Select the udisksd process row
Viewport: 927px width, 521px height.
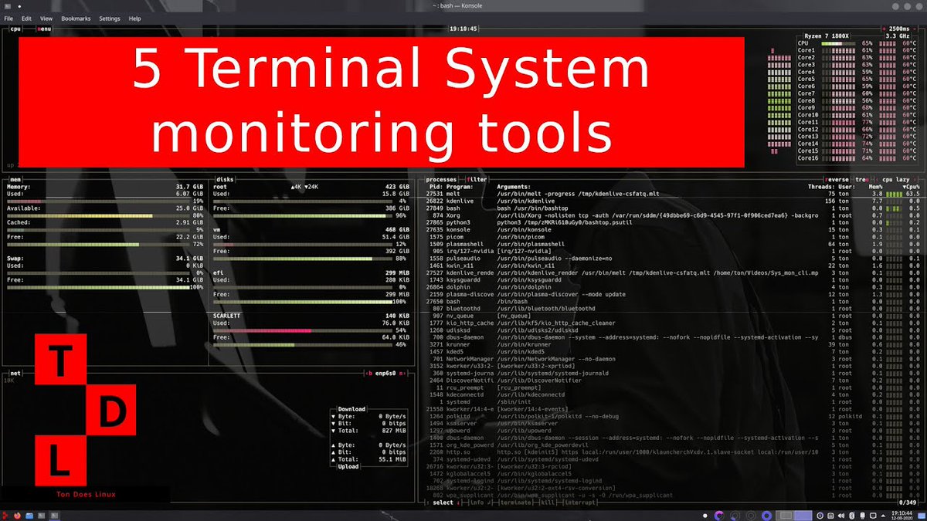[x=672, y=330]
